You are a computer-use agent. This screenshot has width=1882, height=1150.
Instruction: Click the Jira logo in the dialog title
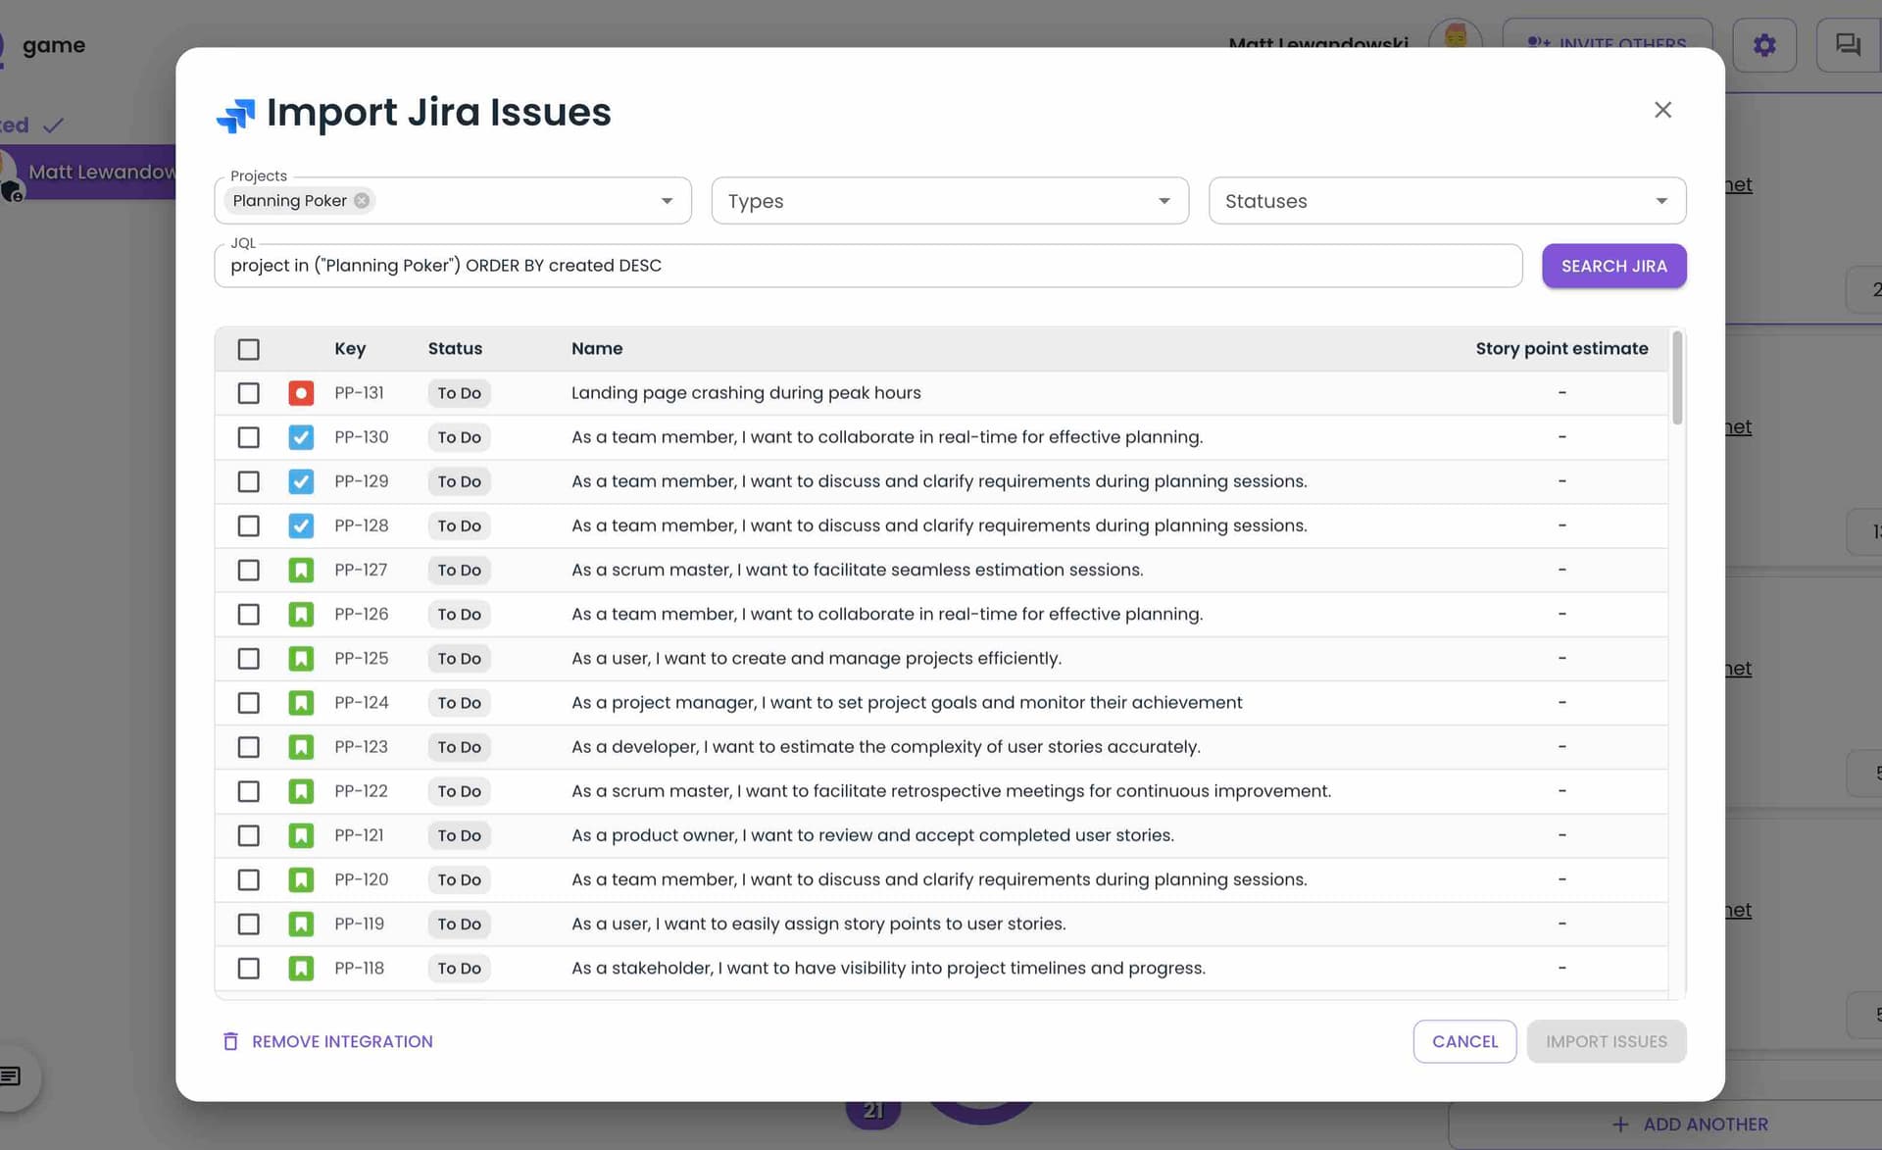233,114
